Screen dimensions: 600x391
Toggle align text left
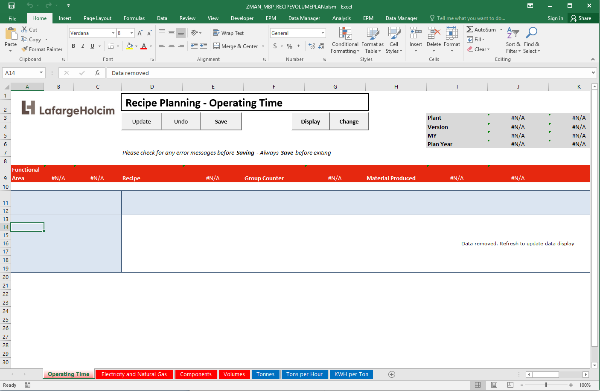pos(162,46)
